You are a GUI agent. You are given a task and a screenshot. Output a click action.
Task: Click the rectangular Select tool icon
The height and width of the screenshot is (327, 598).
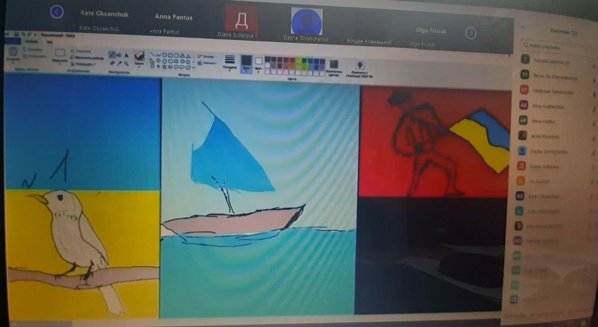click(60, 52)
